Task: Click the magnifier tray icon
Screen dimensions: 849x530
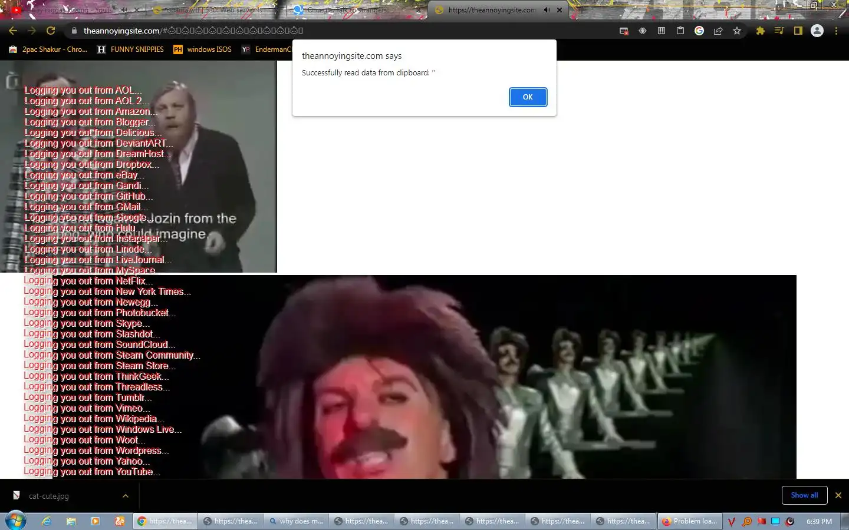Action: pyautogui.click(x=746, y=521)
